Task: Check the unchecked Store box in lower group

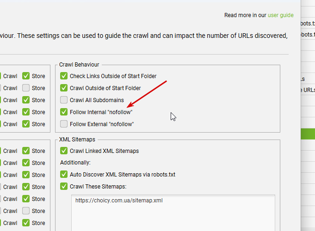Action: [x=26, y=211]
